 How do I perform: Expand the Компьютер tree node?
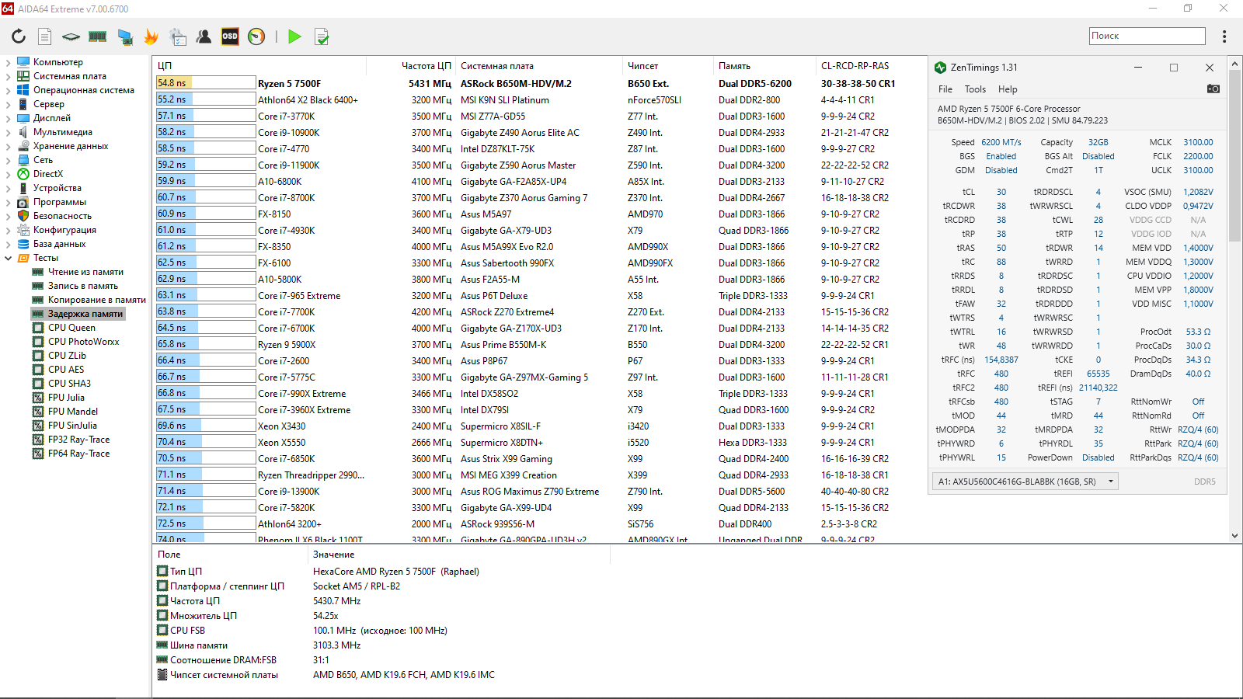9,62
